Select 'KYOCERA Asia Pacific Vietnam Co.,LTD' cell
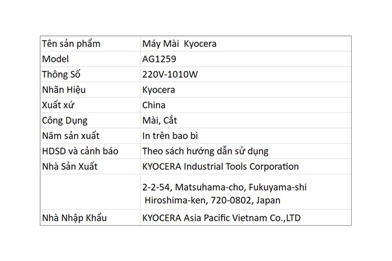The height and width of the screenshot is (261, 392). click(246, 217)
